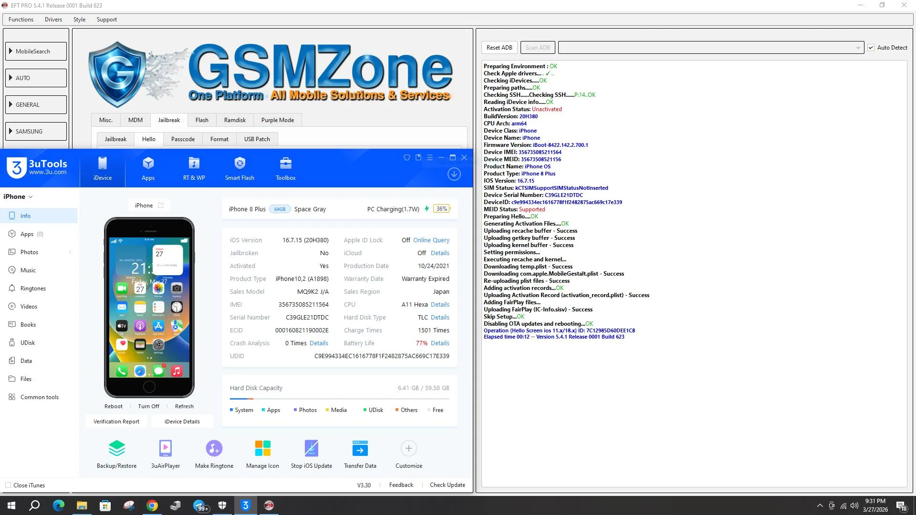Open the 3uTools download arrow icon
This screenshot has height=515, width=916.
click(x=454, y=175)
